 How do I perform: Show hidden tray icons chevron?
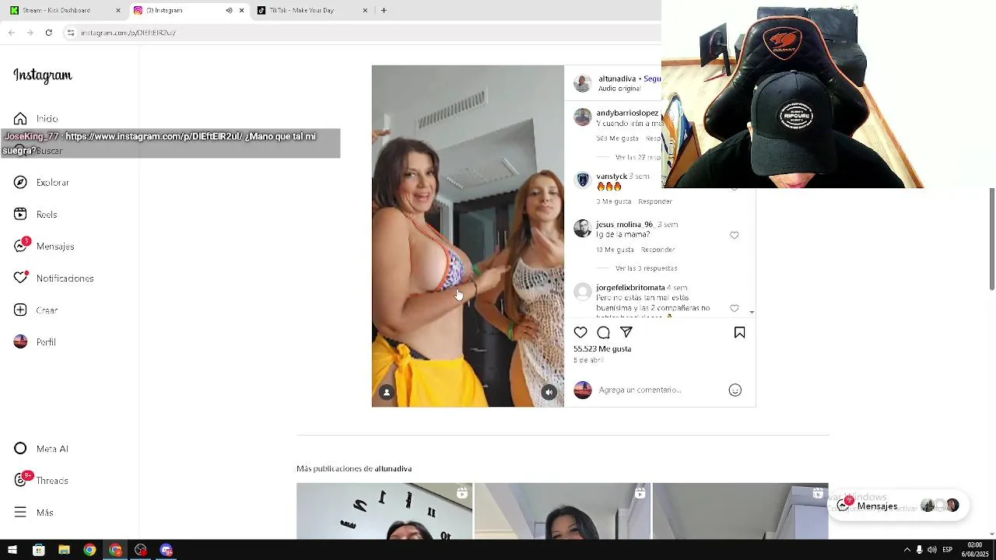click(x=907, y=550)
